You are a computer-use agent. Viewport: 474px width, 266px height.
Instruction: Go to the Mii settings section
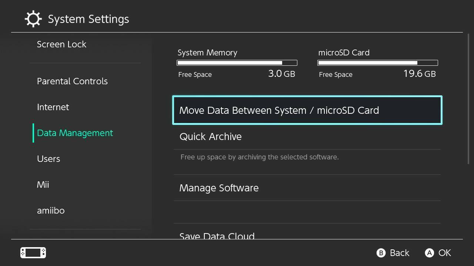point(43,185)
